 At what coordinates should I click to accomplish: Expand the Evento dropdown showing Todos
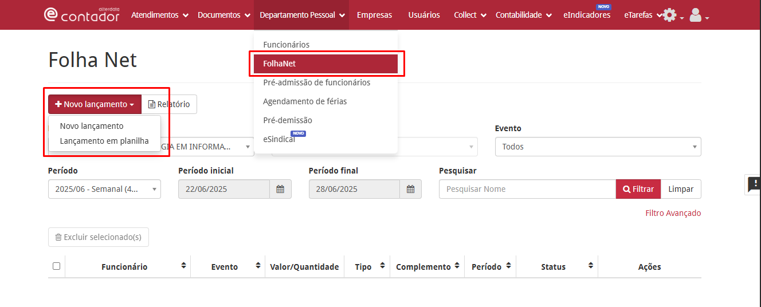coord(598,147)
